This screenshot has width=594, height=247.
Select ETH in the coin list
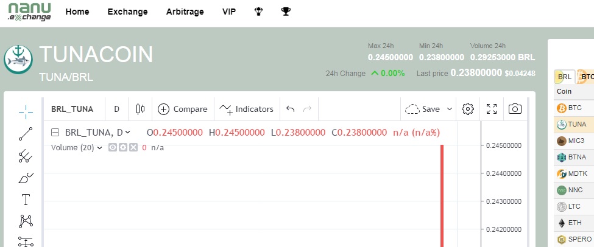coord(574,223)
